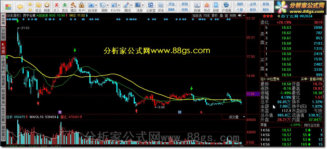Click the 板块 sector button
Viewport: 327px width, 149px height.
(x=253, y=10)
